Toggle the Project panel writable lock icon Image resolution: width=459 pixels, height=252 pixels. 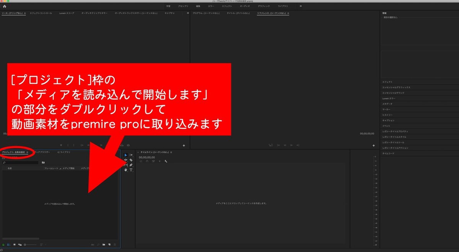tap(3, 244)
